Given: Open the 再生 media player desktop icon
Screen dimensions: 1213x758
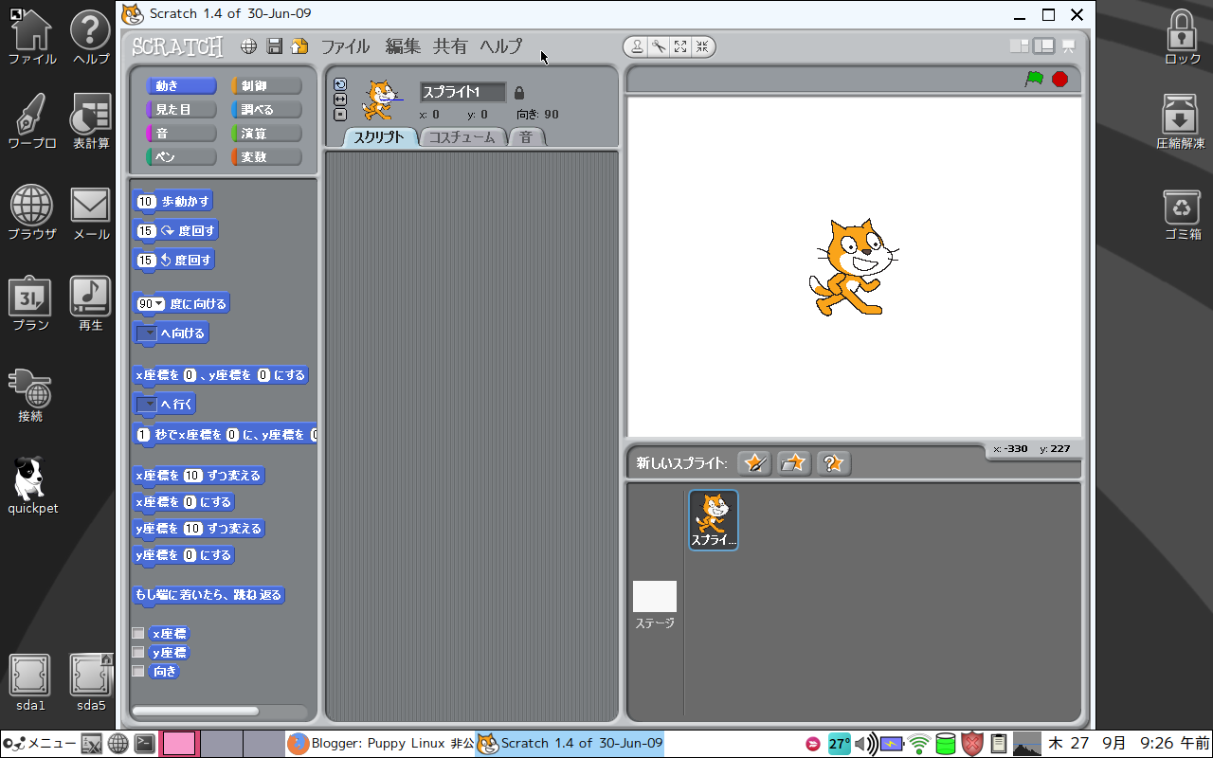Looking at the screenshot, I should (x=91, y=304).
